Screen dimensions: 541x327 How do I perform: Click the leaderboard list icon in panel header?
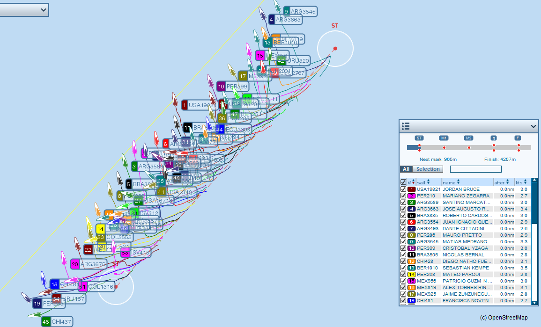click(x=406, y=126)
